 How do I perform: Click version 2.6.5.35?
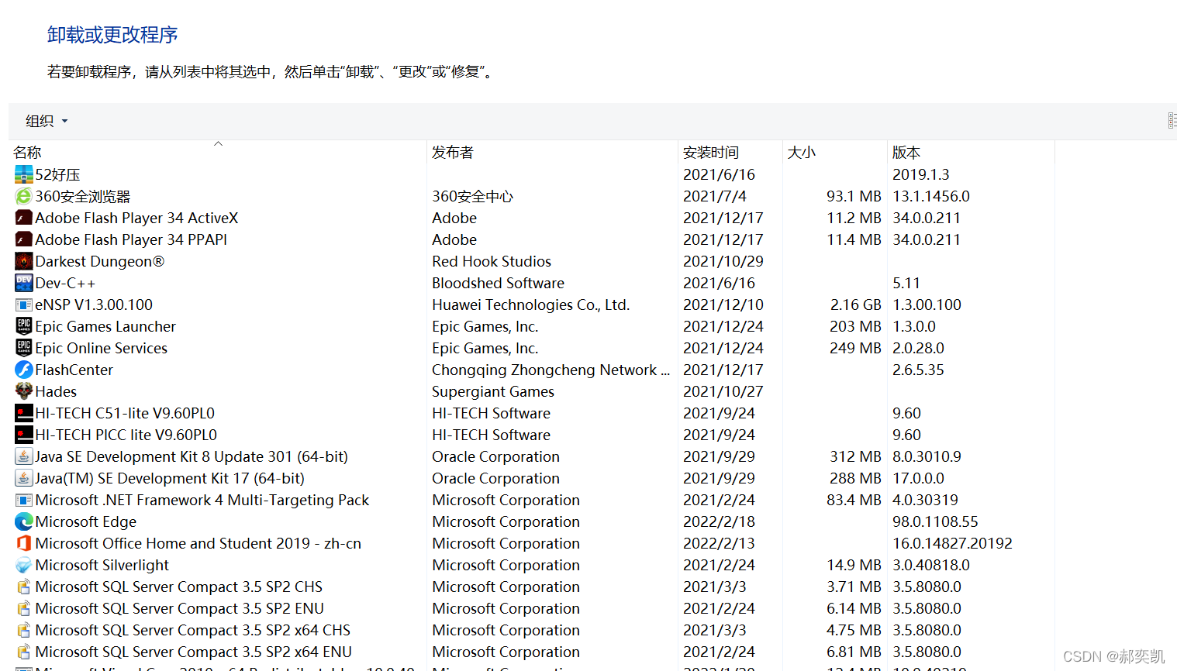pyautogui.click(x=919, y=370)
